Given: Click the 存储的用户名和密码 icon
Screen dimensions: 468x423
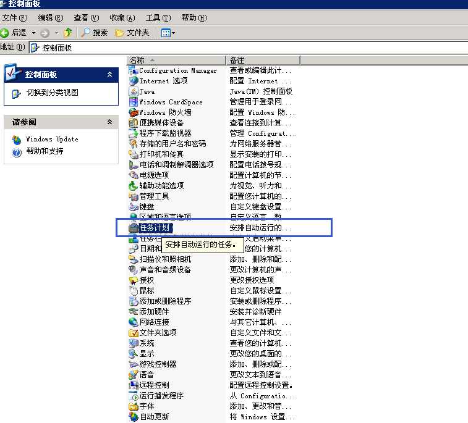Looking at the screenshot, I should click(133, 144).
